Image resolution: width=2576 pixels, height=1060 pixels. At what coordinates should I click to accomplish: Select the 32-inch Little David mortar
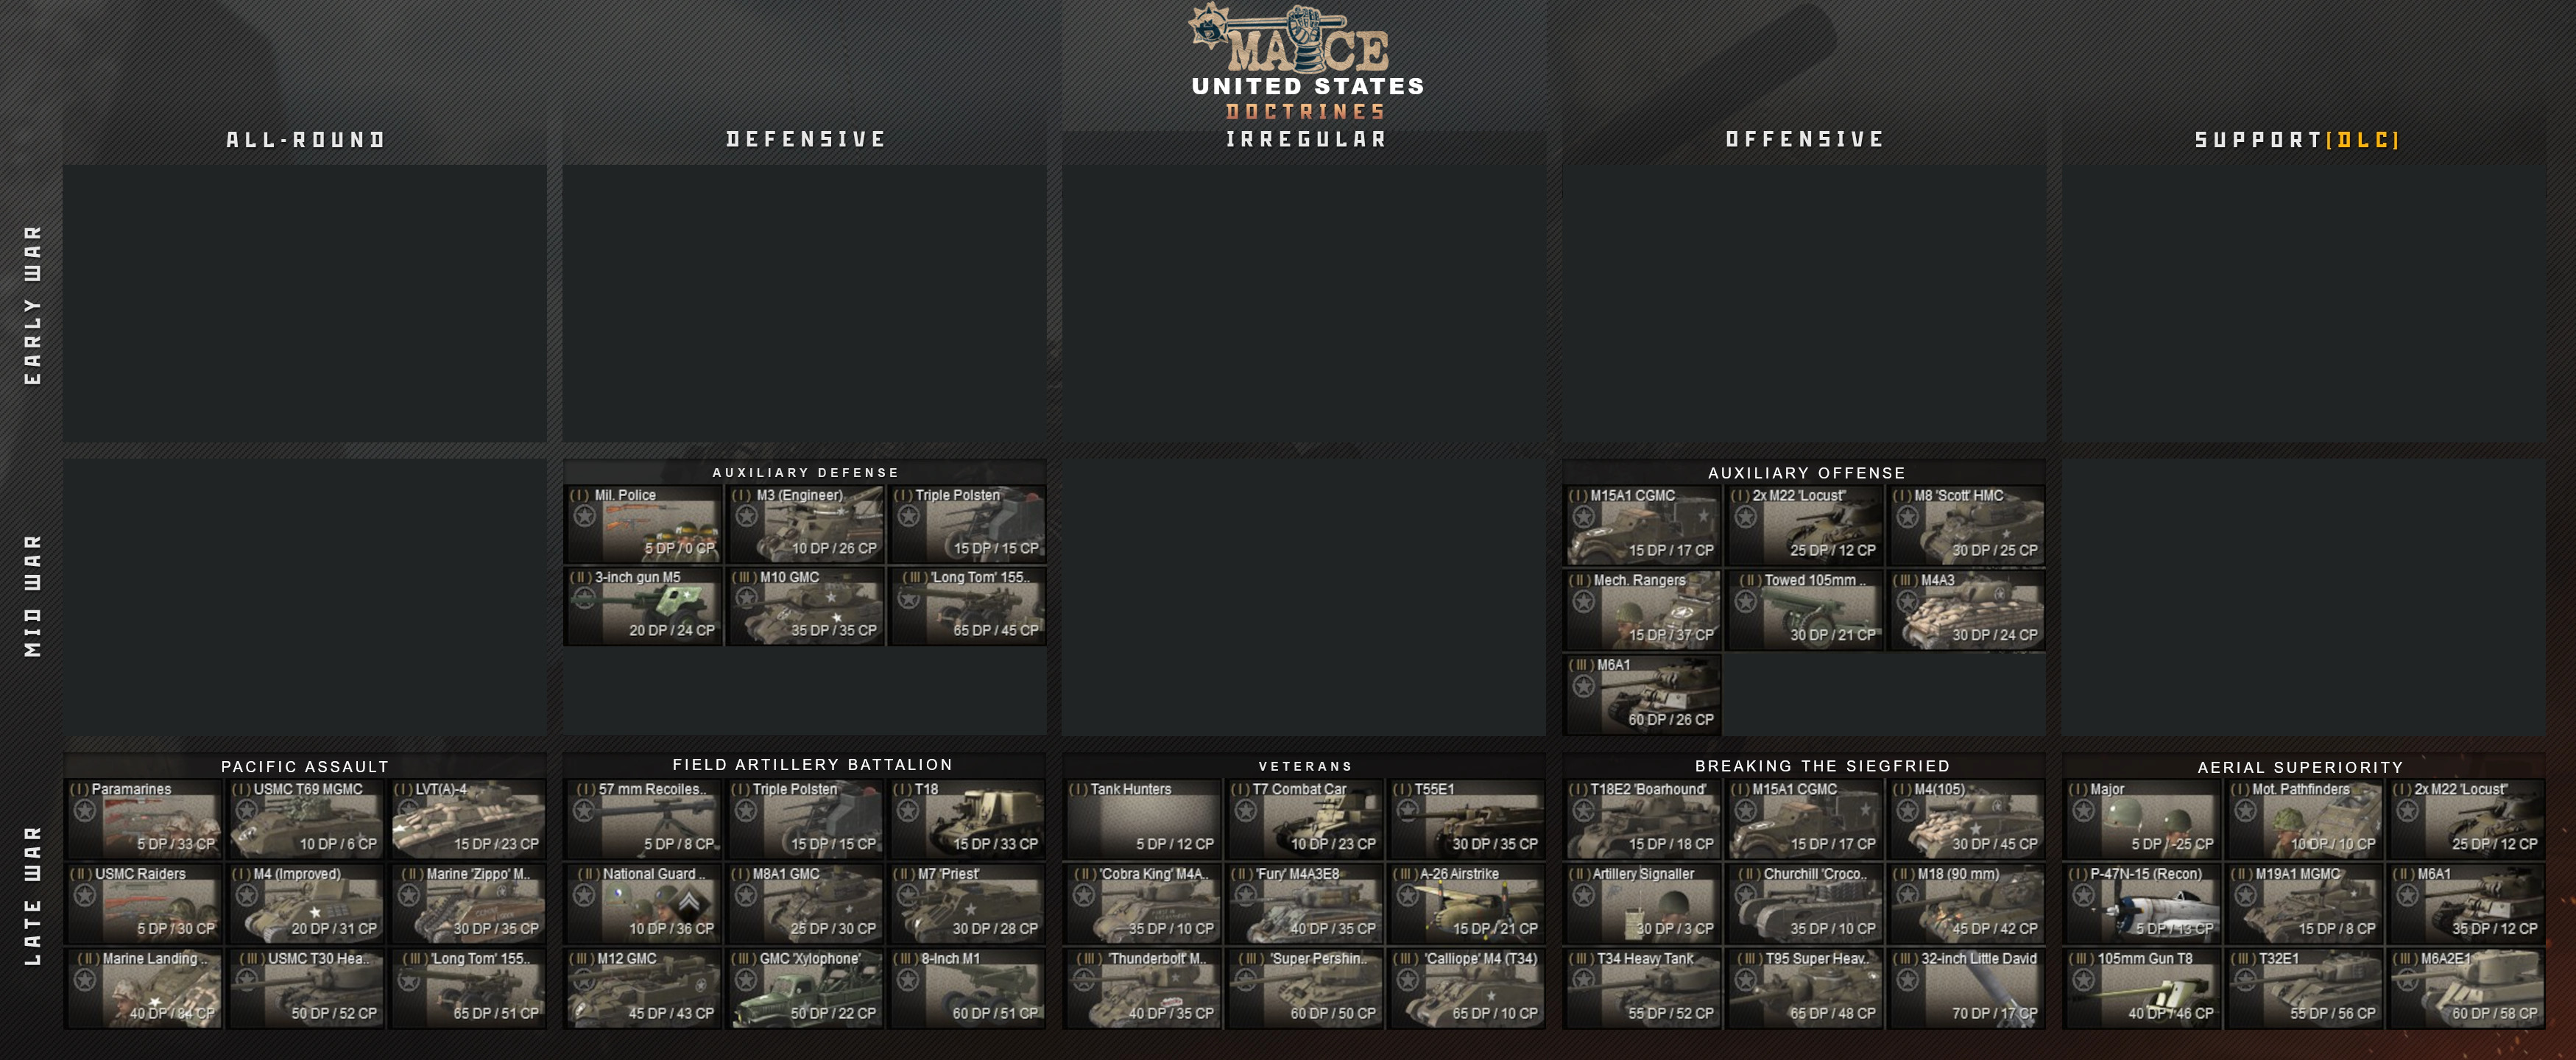point(1967,988)
